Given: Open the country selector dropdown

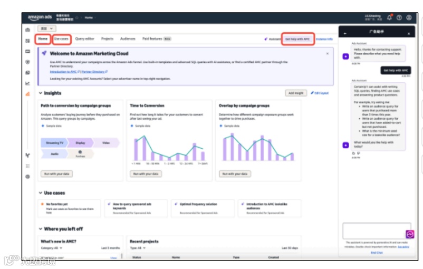Looking at the screenshot, I should click(46, 28).
